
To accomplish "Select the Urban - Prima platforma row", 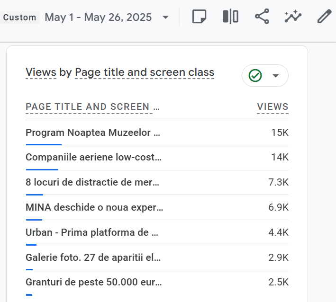I will (157, 232).
